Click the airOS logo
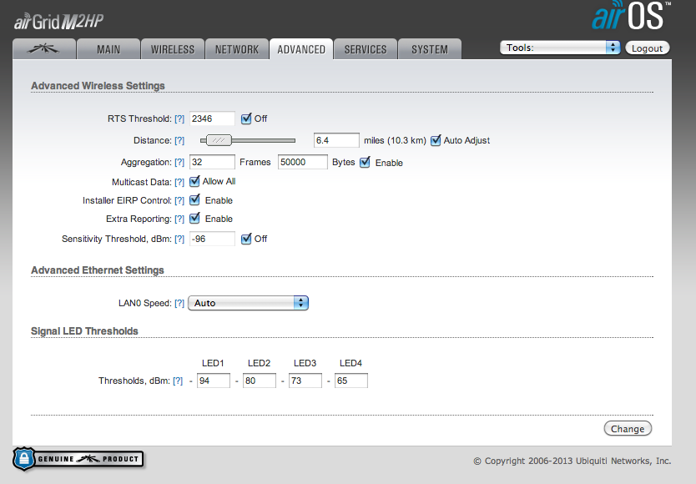The width and height of the screenshot is (696, 484). pyautogui.click(x=630, y=16)
